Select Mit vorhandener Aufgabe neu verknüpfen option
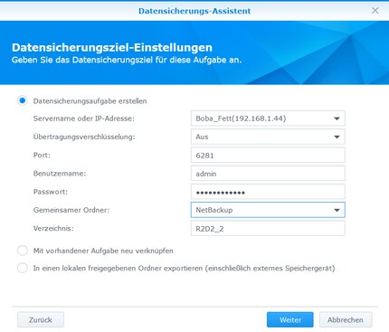Image resolution: width=389 pixels, height=332 pixels. [x=23, y=251]
